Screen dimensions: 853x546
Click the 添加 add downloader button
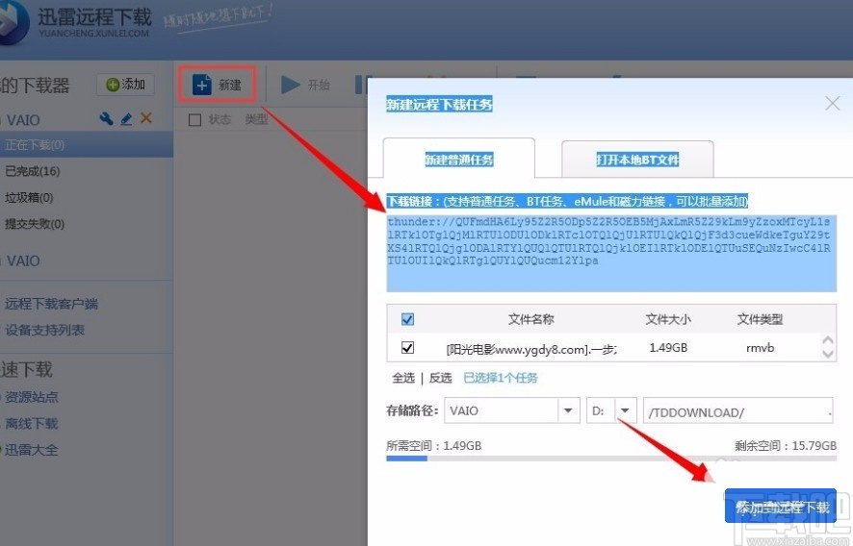tap(126, 85)
